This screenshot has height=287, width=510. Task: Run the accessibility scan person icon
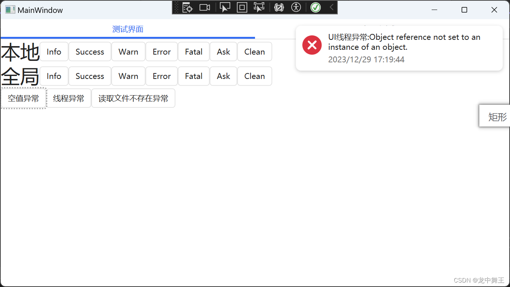[x=296, y=7]
